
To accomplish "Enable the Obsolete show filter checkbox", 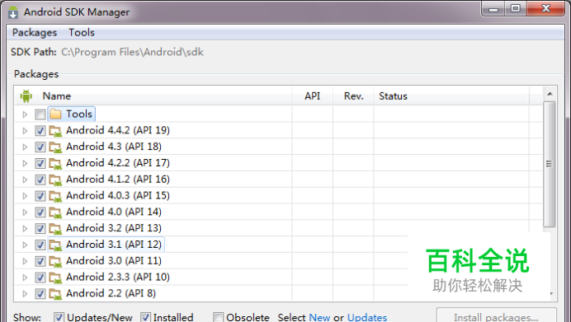I will coord(218,317).
